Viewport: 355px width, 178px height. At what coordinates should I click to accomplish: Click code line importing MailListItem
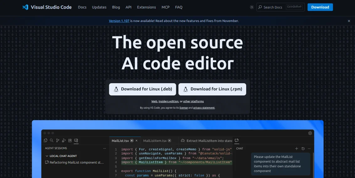click(x=177, y=162)
